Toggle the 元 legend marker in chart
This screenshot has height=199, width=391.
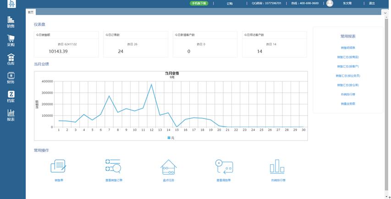tap(169, 138)
